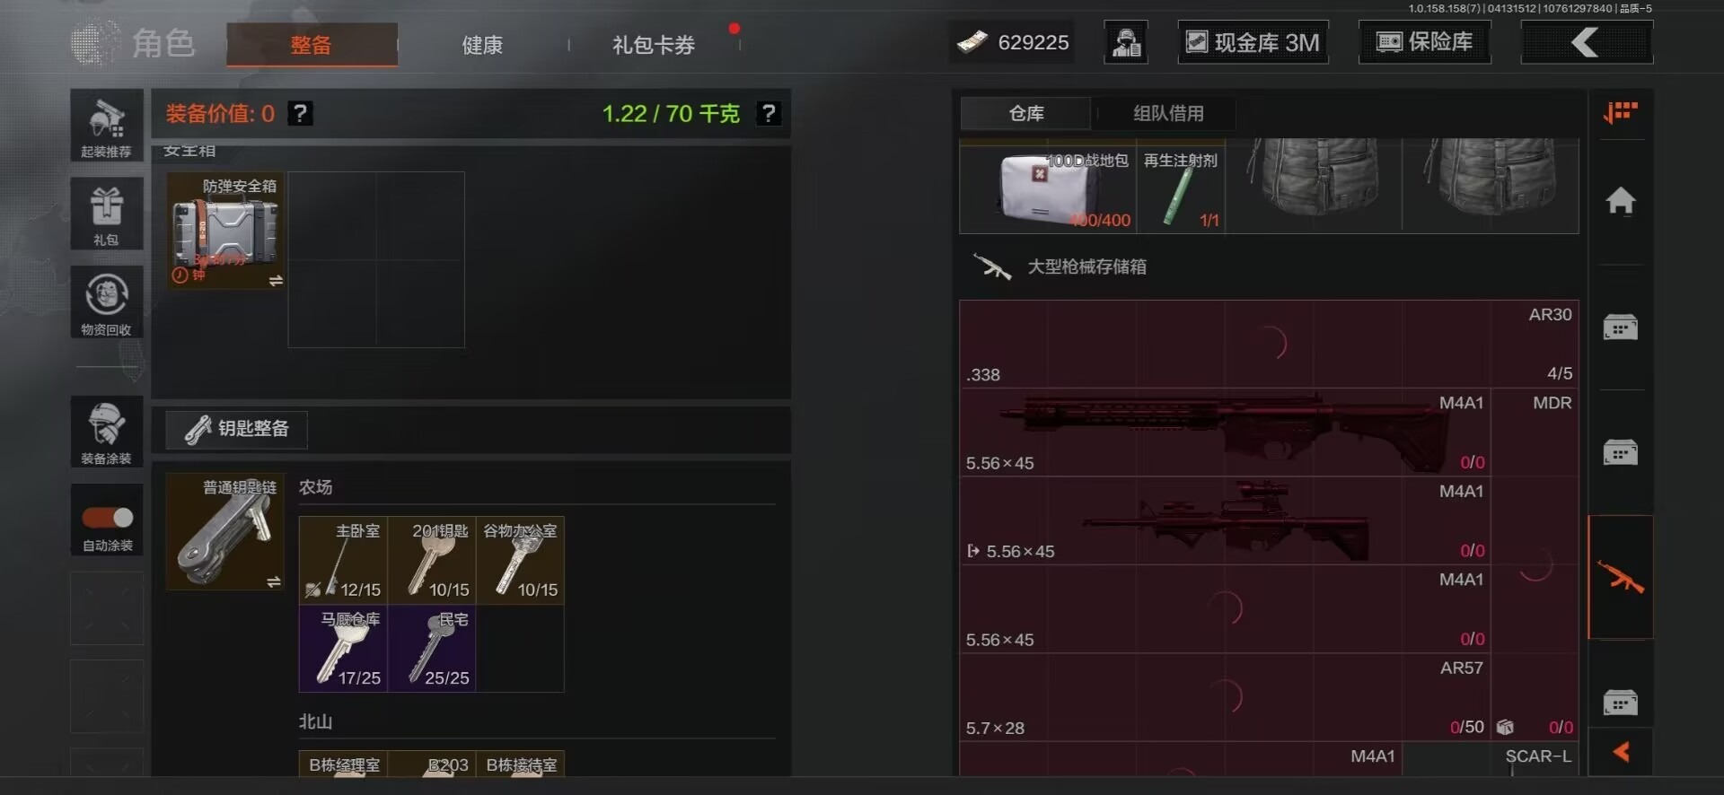Open the 礼包 gift pack icon

click(x=106, y=214)
